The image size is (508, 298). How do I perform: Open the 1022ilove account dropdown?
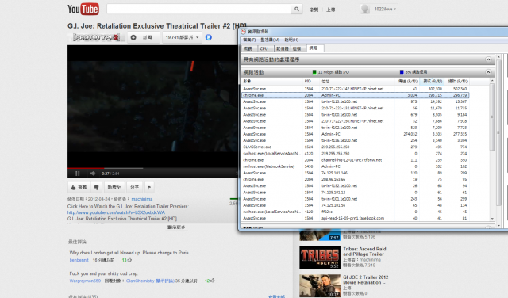(385, 9)
